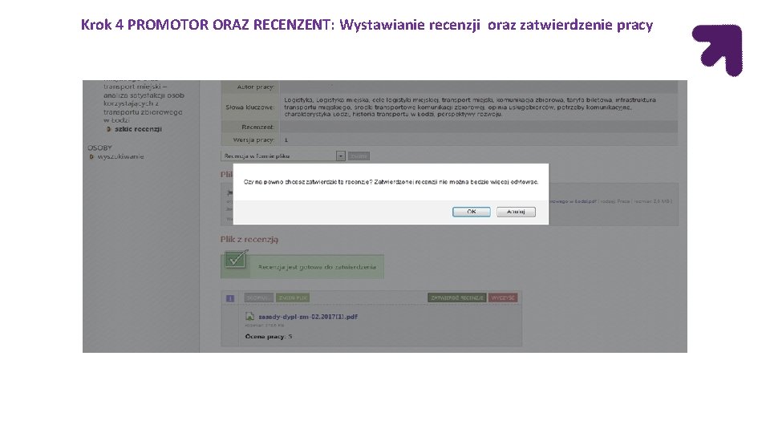Click the 'Recenzent:' label
This screenshot has height=433, width=770.
click(x=257, y=127)
